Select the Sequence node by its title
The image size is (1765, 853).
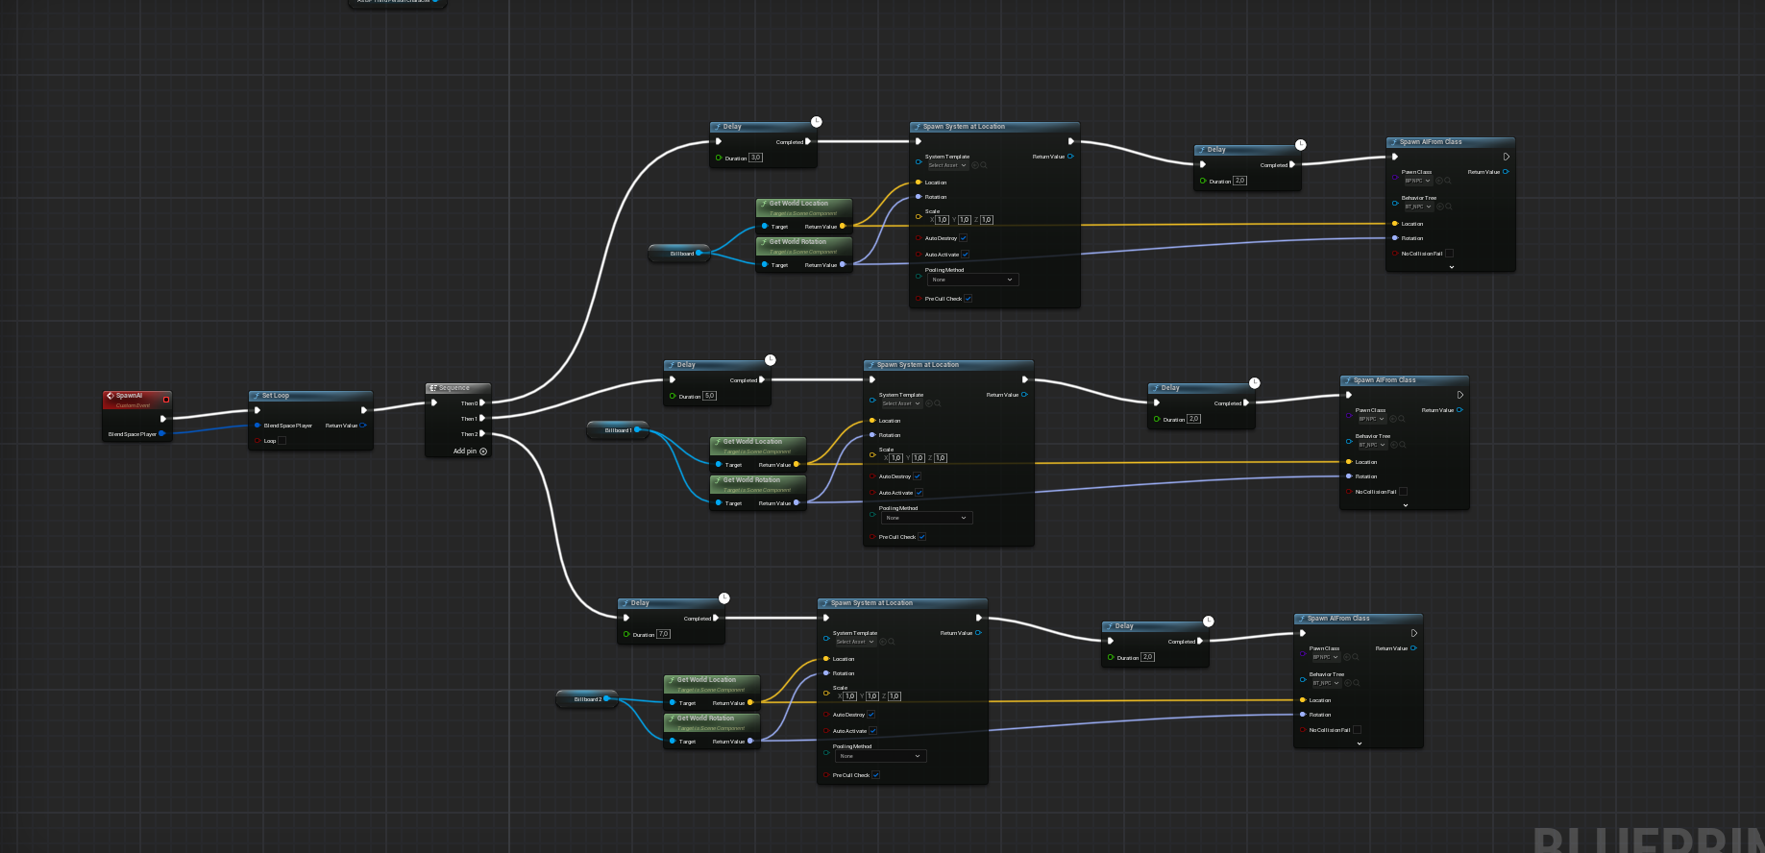(x=457, y=388)
